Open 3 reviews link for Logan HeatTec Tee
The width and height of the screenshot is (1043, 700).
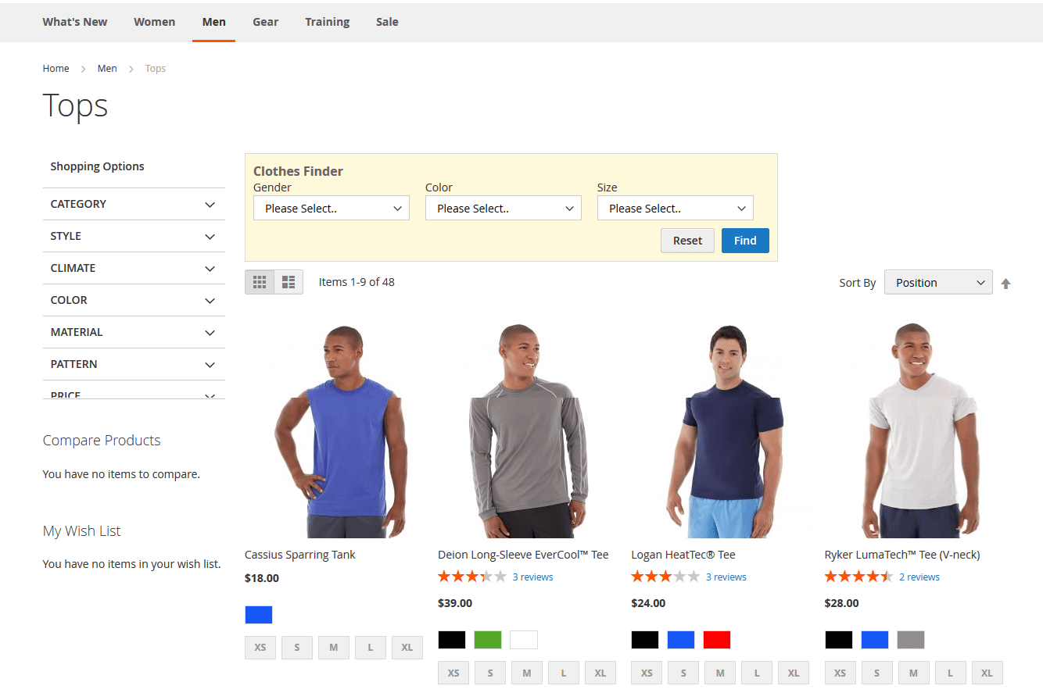726,577
